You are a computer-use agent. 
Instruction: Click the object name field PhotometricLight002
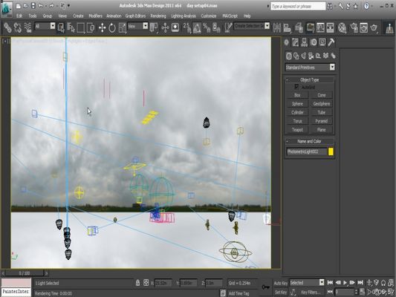coord(306,151)
